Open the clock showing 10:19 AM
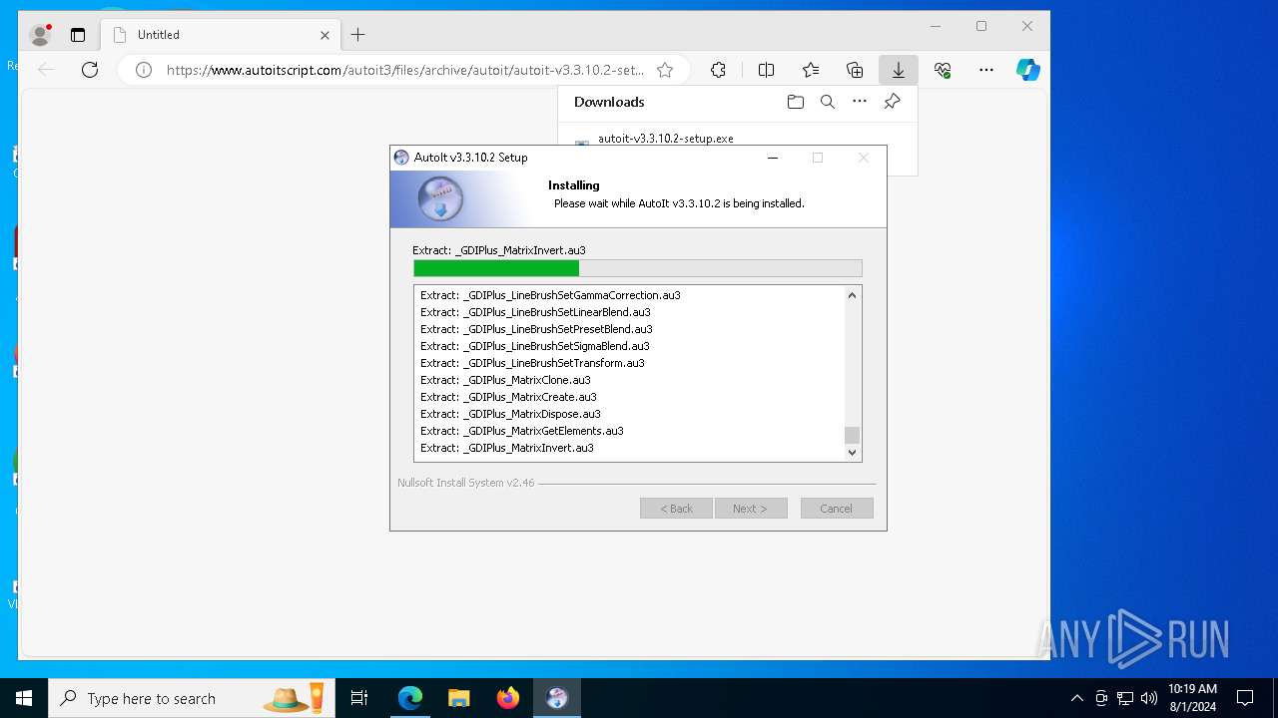1278x718 pixels. [1192, 698]
